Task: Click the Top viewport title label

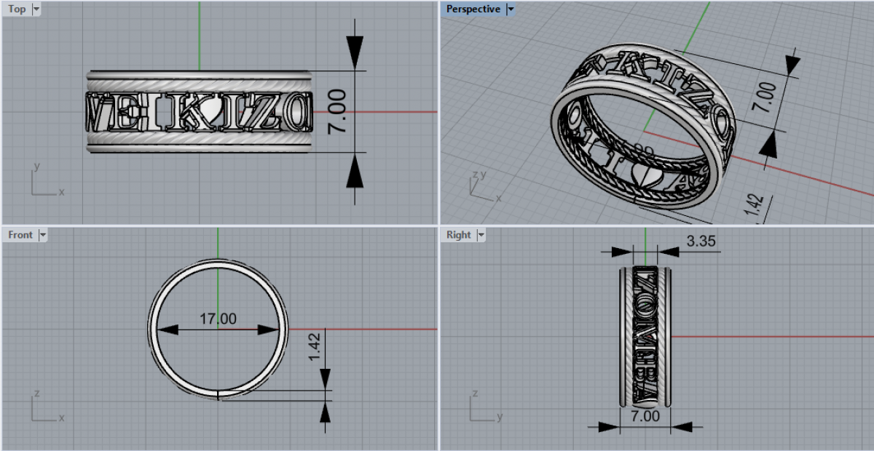Action: [x=17, y=9]
